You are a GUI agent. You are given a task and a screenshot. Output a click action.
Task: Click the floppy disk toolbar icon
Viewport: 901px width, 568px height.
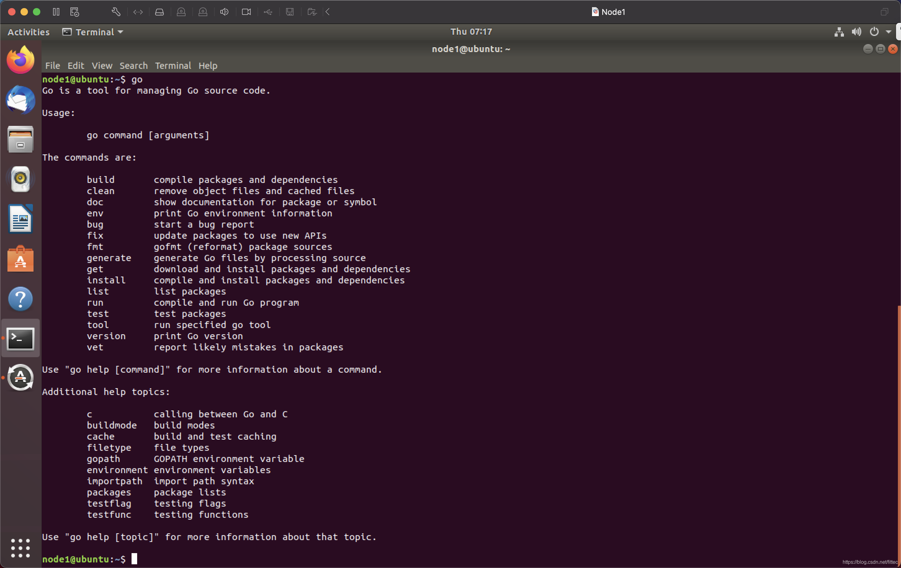coord(289,12)
